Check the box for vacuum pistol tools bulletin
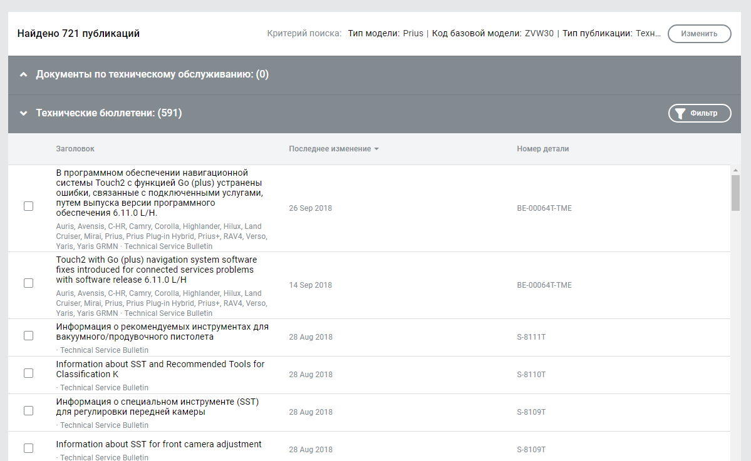Image resolution: width=751 pixels, height=461 pixels. 28,336
